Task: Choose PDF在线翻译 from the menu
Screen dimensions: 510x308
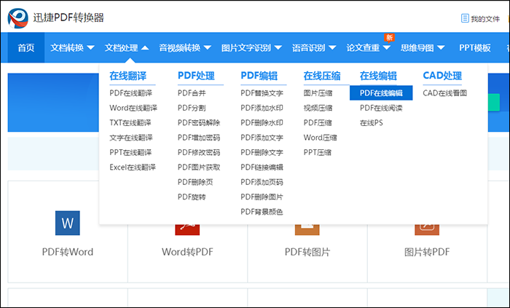Action: coord(130,93)
